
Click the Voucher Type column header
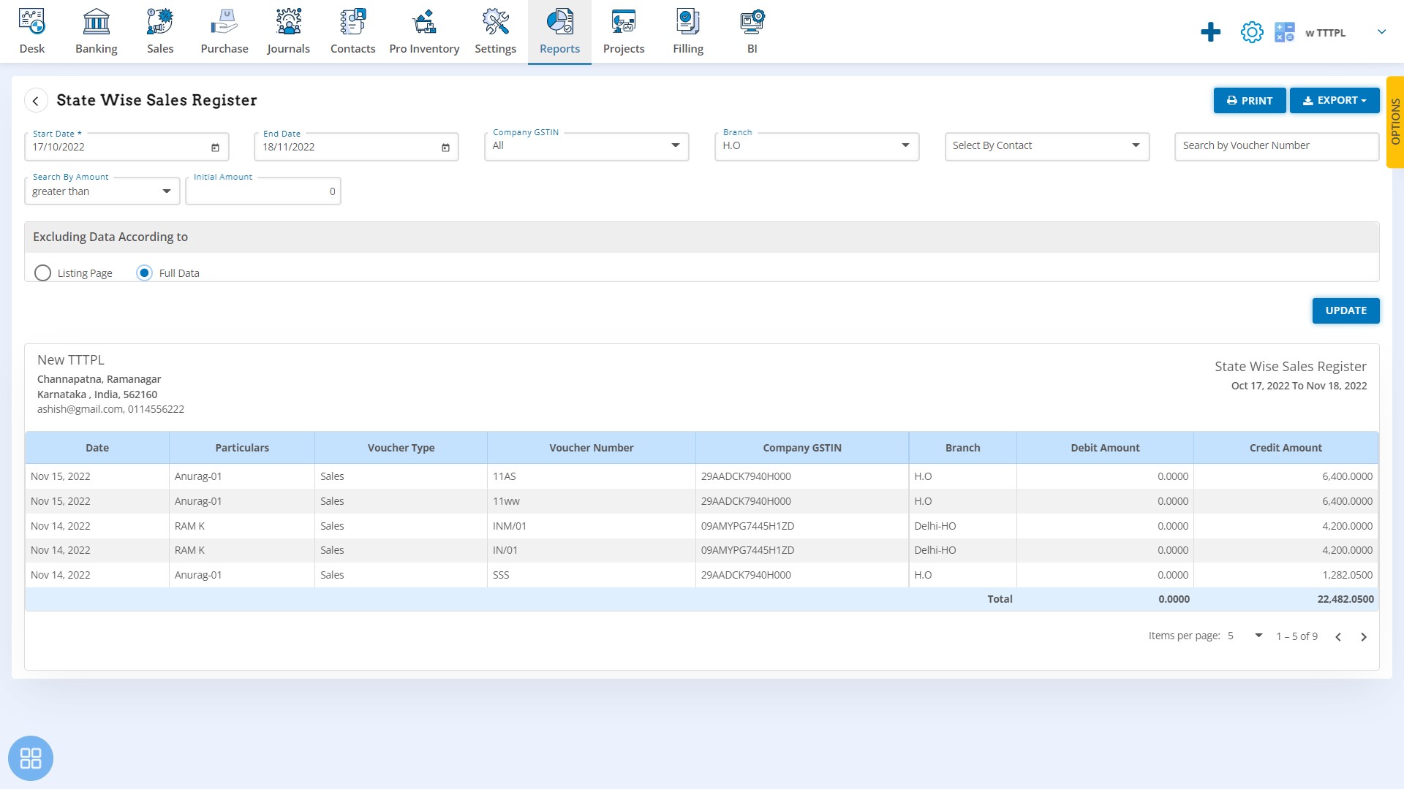pyautogui.click(x=401, y=448)
